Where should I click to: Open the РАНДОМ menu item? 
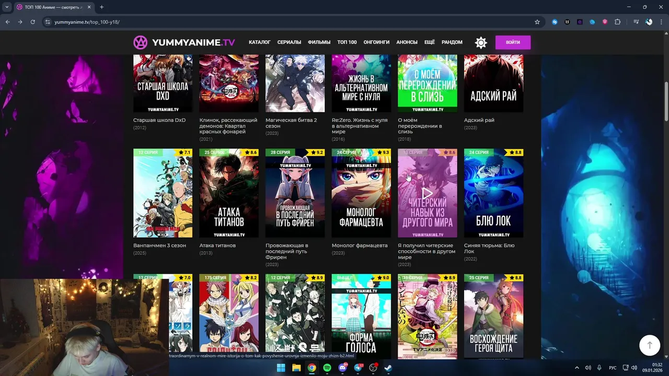pos(452,42)
